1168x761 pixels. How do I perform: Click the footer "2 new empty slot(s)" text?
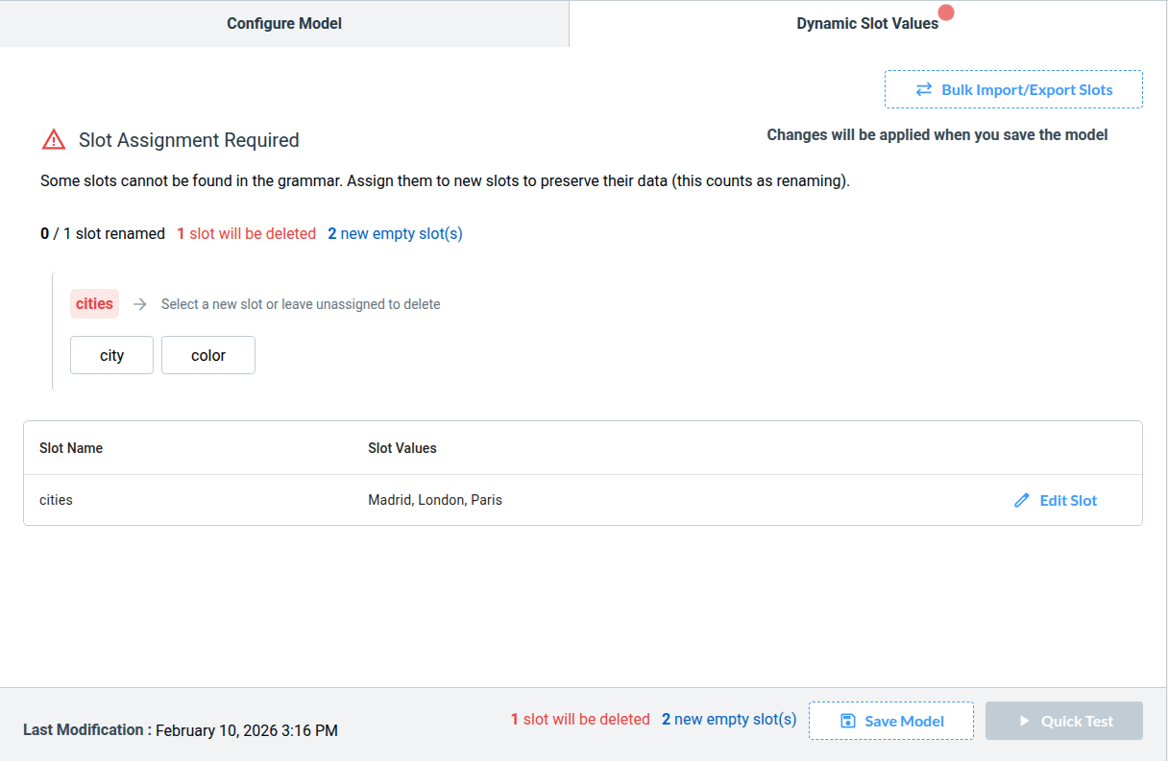point(729,719)
